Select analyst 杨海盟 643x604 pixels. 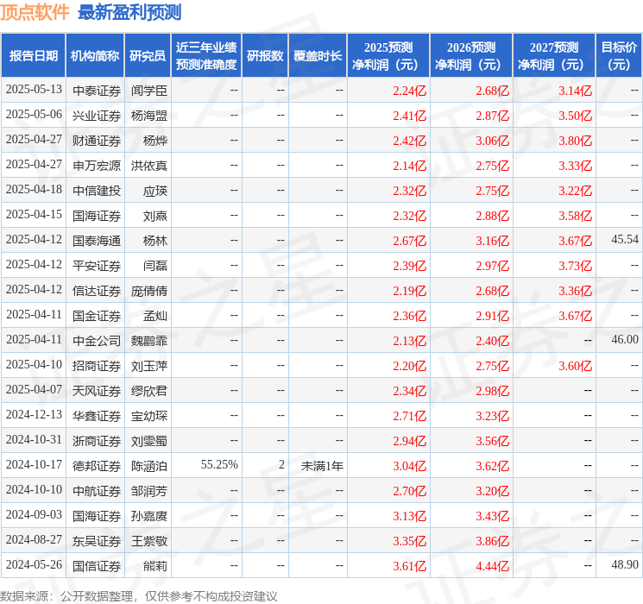click(148, 116)
